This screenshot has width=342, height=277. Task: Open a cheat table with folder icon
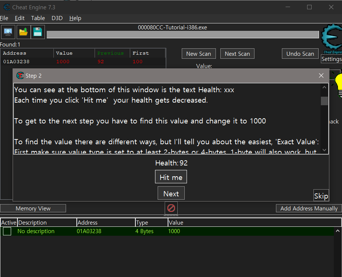click(23, 32)
